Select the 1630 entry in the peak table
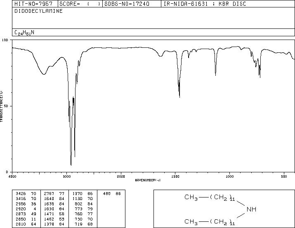Viewport: 295px width, 228px height. point(49,209)
